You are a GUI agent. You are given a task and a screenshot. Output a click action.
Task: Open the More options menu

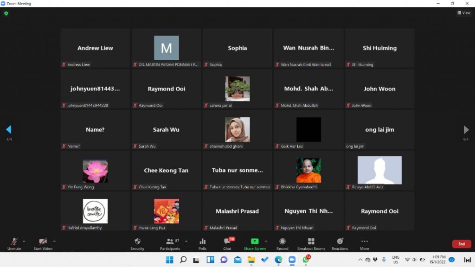tap(365, 244)
